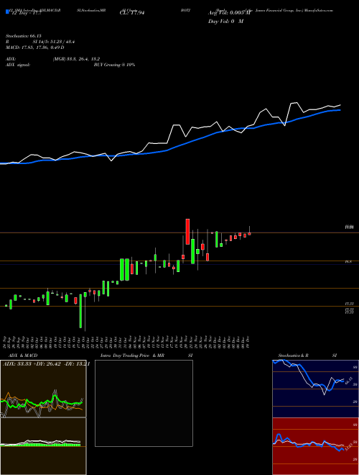Viewport: 359px width, 475px height.
Task: Click the ADX line chart panel
Action: click(43, 389)
